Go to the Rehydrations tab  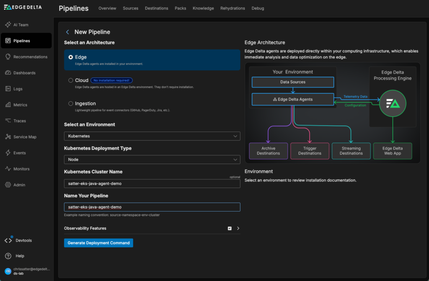(233, 8)
